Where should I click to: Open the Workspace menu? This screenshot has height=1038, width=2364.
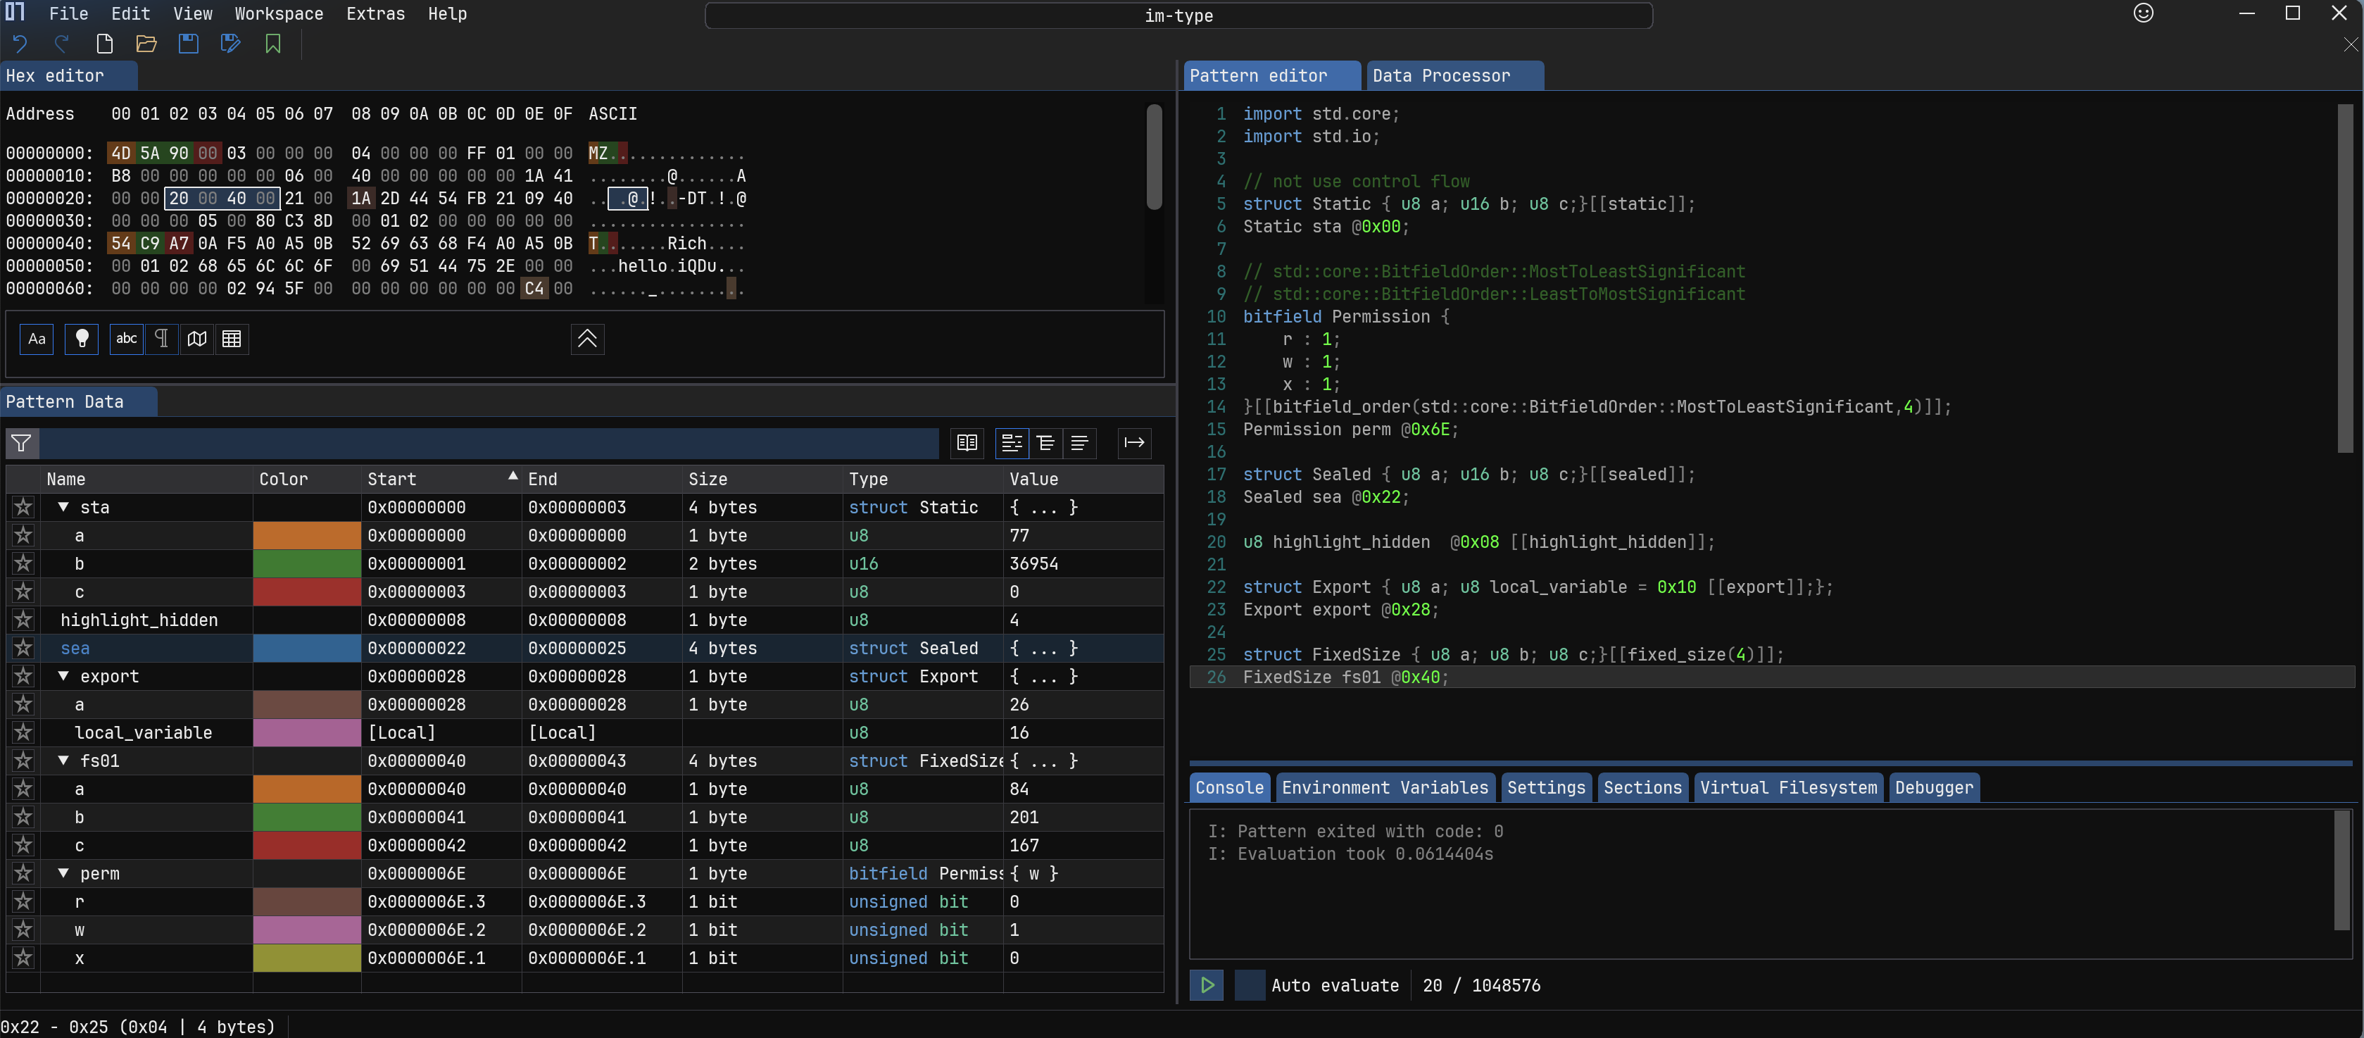(279, 14)
